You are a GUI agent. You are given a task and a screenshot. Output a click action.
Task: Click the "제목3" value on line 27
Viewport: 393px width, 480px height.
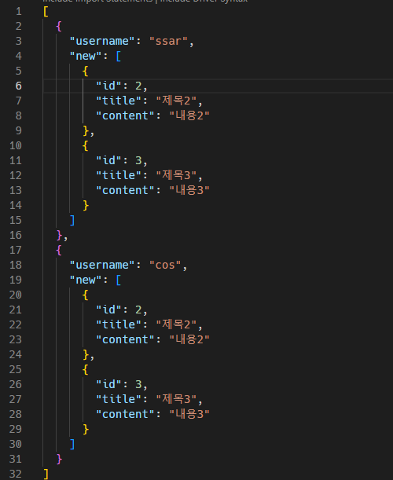point(176,399)
